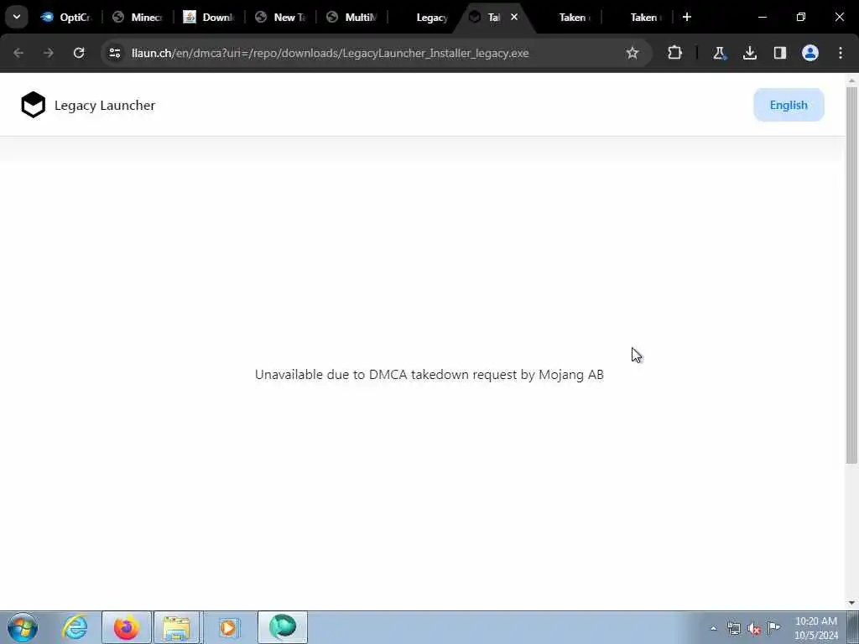Minimize the browser window
The image size is (859, 644).
[x=762, y=17]
